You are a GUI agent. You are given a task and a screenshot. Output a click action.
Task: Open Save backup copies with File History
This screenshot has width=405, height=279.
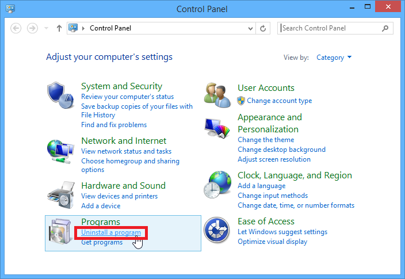(137, 110)
